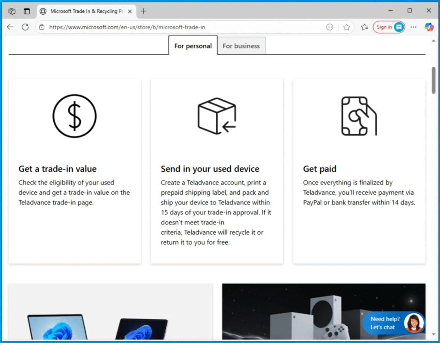The height and width of the screenshot is (343, 440).
Task: Click inside the address bar
Action: point(172,27)
